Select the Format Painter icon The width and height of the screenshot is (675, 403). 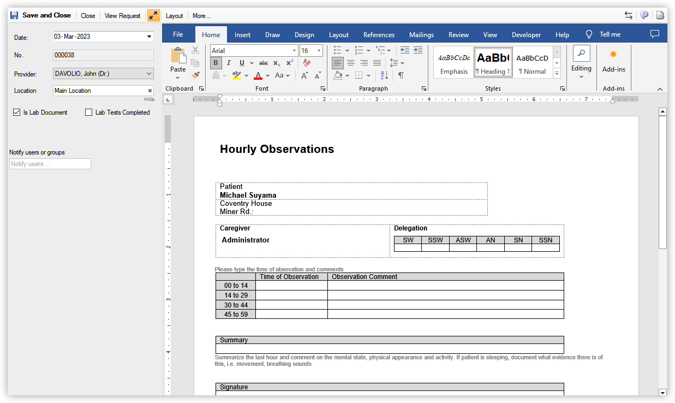(x=195, y=74)
